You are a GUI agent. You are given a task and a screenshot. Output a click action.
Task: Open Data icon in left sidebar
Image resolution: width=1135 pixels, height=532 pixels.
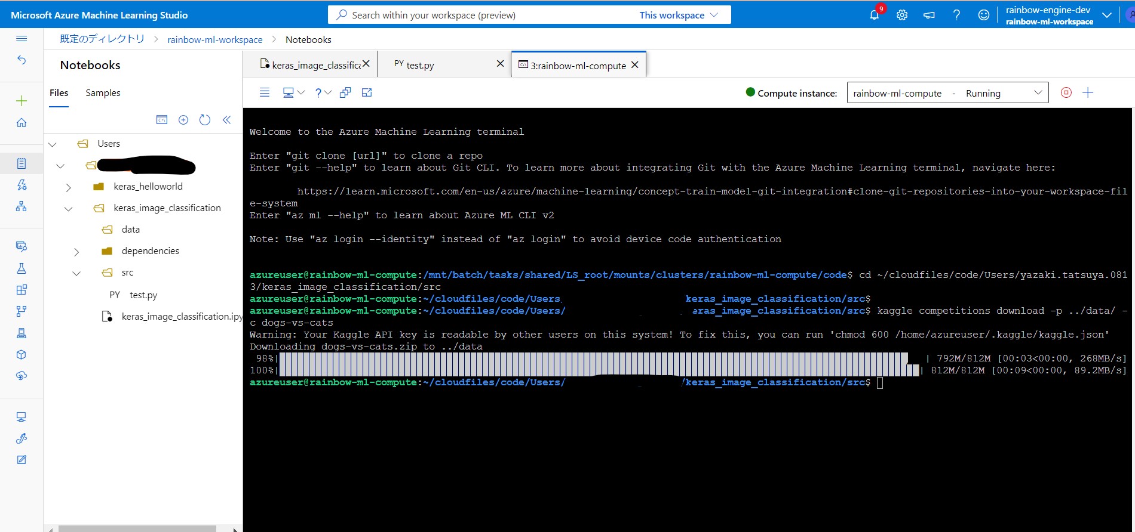pyautogui.click(x=22, y=246)
